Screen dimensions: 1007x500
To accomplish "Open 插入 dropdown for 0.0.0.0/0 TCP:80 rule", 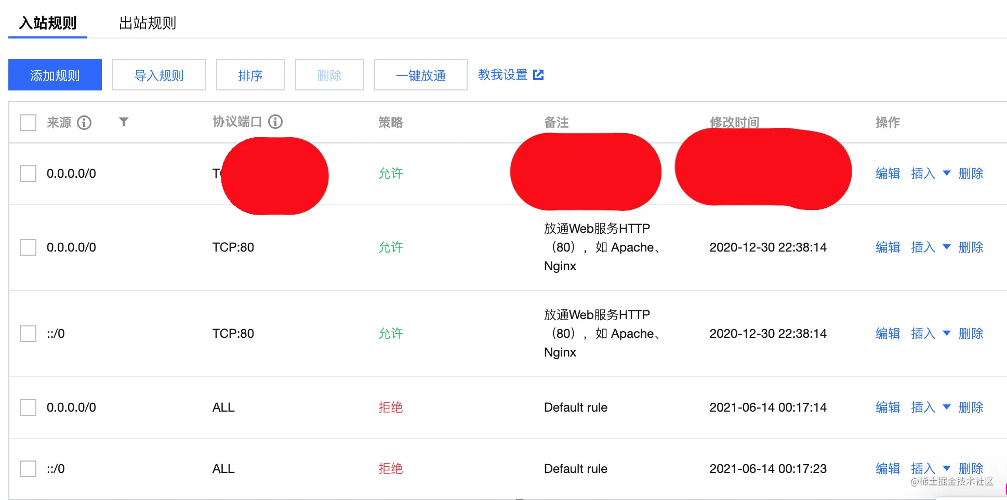I will coord(947,247).
